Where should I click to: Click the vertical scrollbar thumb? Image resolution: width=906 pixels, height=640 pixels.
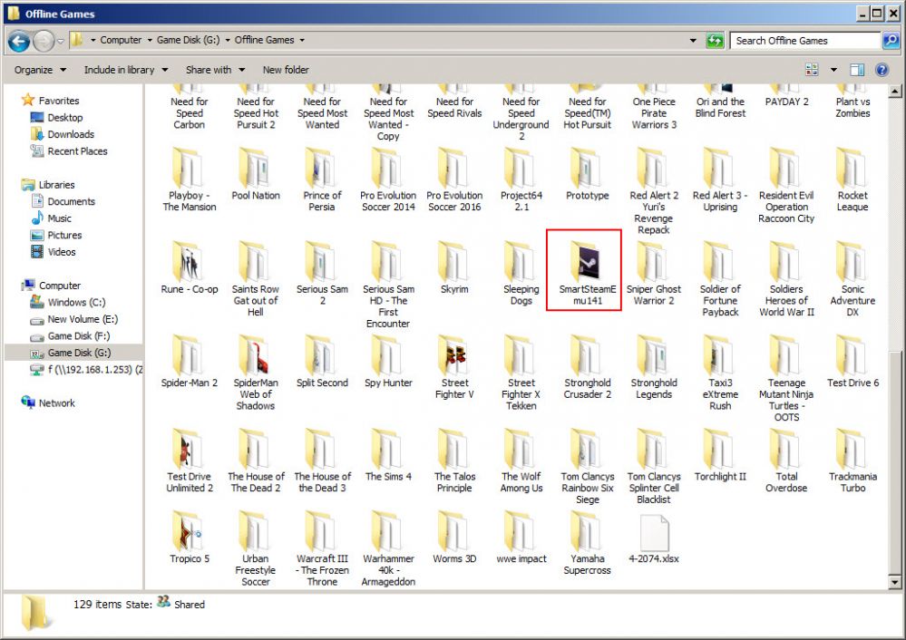pos(894,462)
